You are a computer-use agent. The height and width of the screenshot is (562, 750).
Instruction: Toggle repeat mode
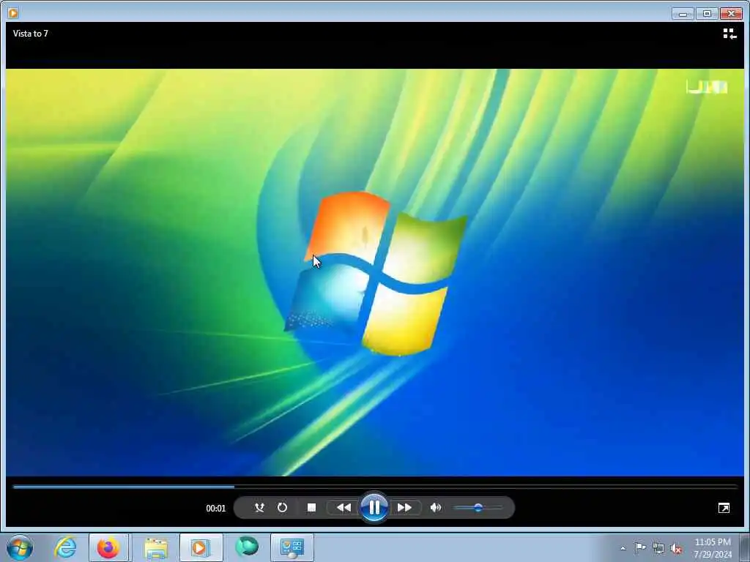click(x=282, y=508)
